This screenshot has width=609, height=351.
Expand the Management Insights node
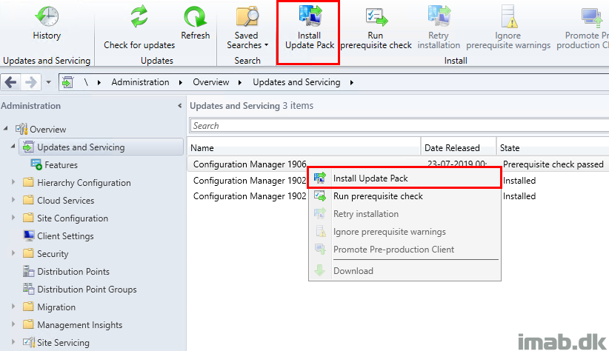point(13,324)
